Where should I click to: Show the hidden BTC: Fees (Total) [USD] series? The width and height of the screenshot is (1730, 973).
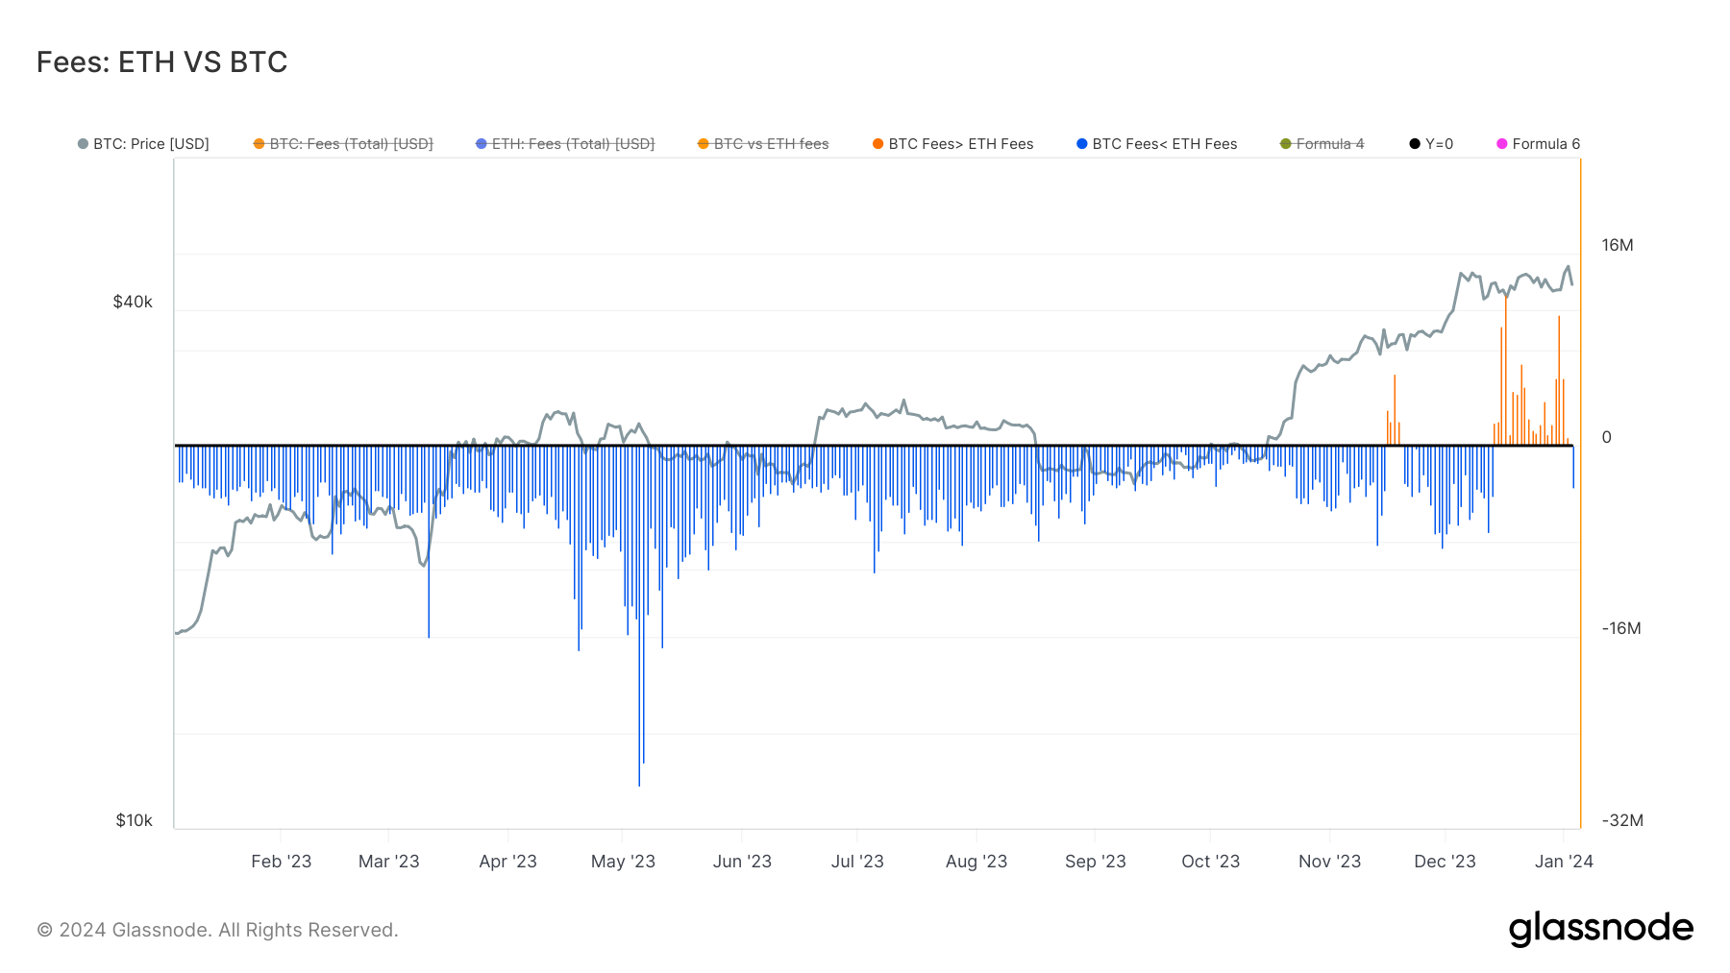[x=351, y=144]
